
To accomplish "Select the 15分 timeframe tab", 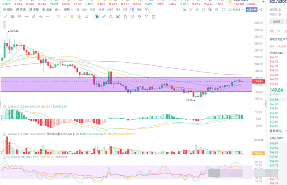I will pyautogui.click(x=92, y=9).
